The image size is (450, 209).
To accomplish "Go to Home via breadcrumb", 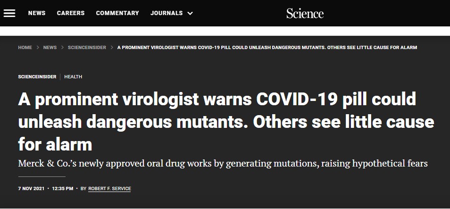I will 25,48.
